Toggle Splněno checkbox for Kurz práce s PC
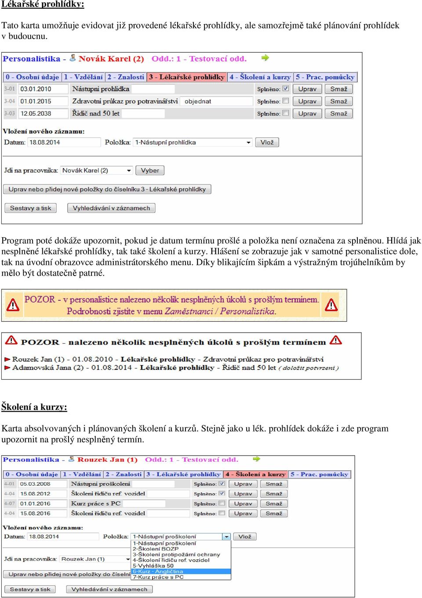 tap(222, 503)
